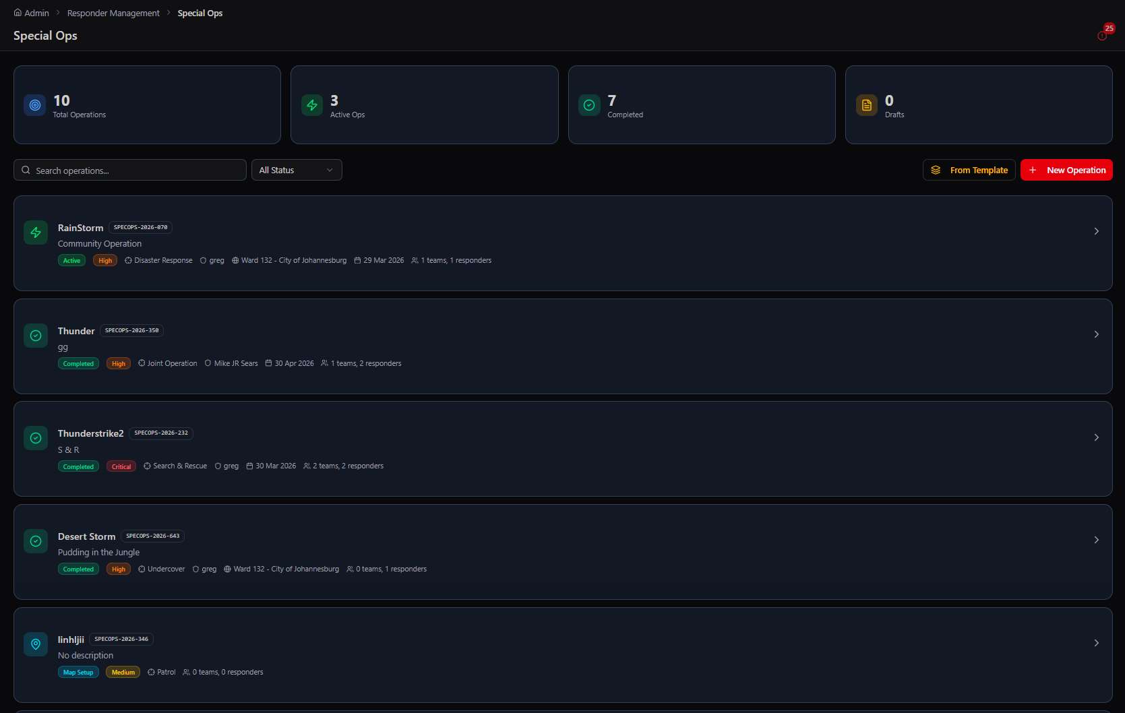Expand the Thunder operation chevron

1097,334
